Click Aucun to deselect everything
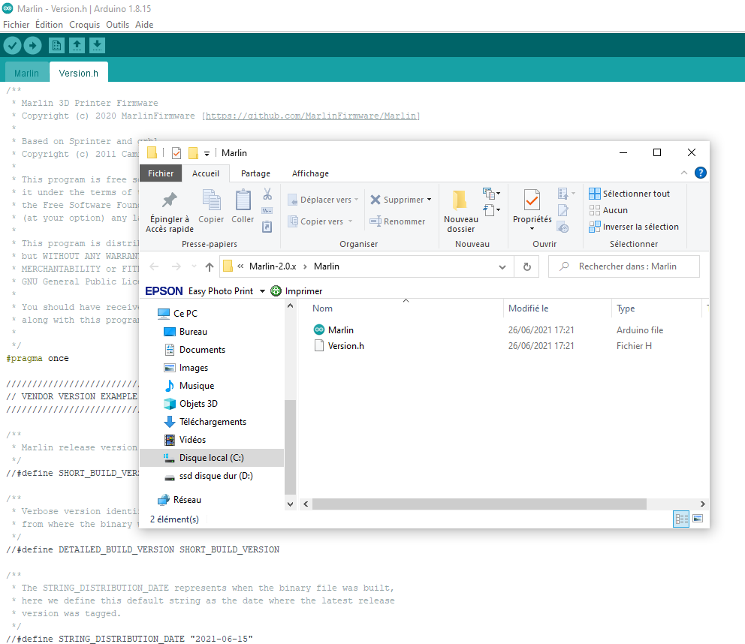Image resolution: width=745 pixels, height=644 pixels. tap(608, 210)
